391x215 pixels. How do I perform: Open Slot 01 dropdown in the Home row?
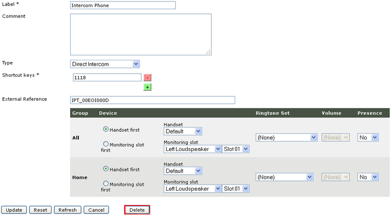click(x=236, y=189)
